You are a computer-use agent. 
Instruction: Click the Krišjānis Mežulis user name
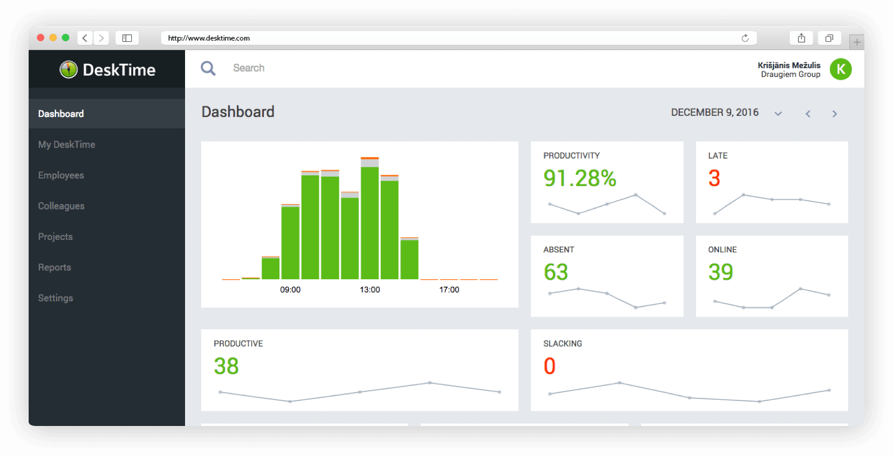[789, 65]
